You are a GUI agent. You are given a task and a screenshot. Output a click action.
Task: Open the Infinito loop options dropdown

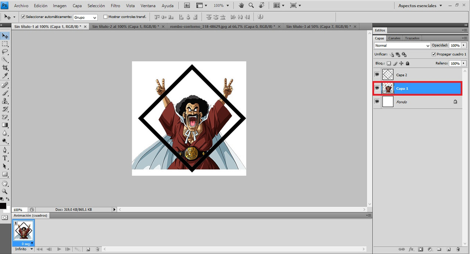pos(23,249)
